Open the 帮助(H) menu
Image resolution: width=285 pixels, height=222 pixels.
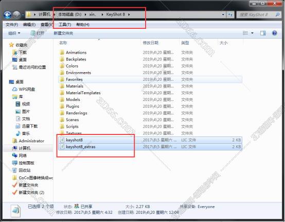83,25
